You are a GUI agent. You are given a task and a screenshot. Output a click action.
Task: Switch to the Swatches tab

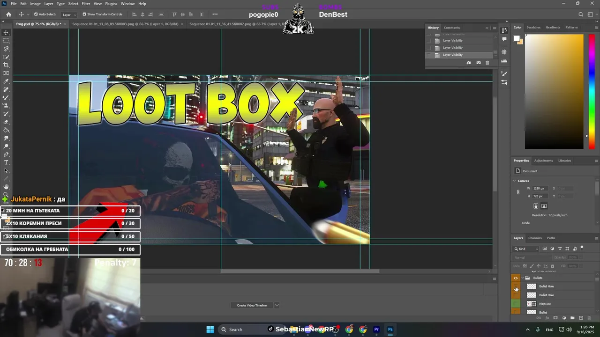[533, 27]
